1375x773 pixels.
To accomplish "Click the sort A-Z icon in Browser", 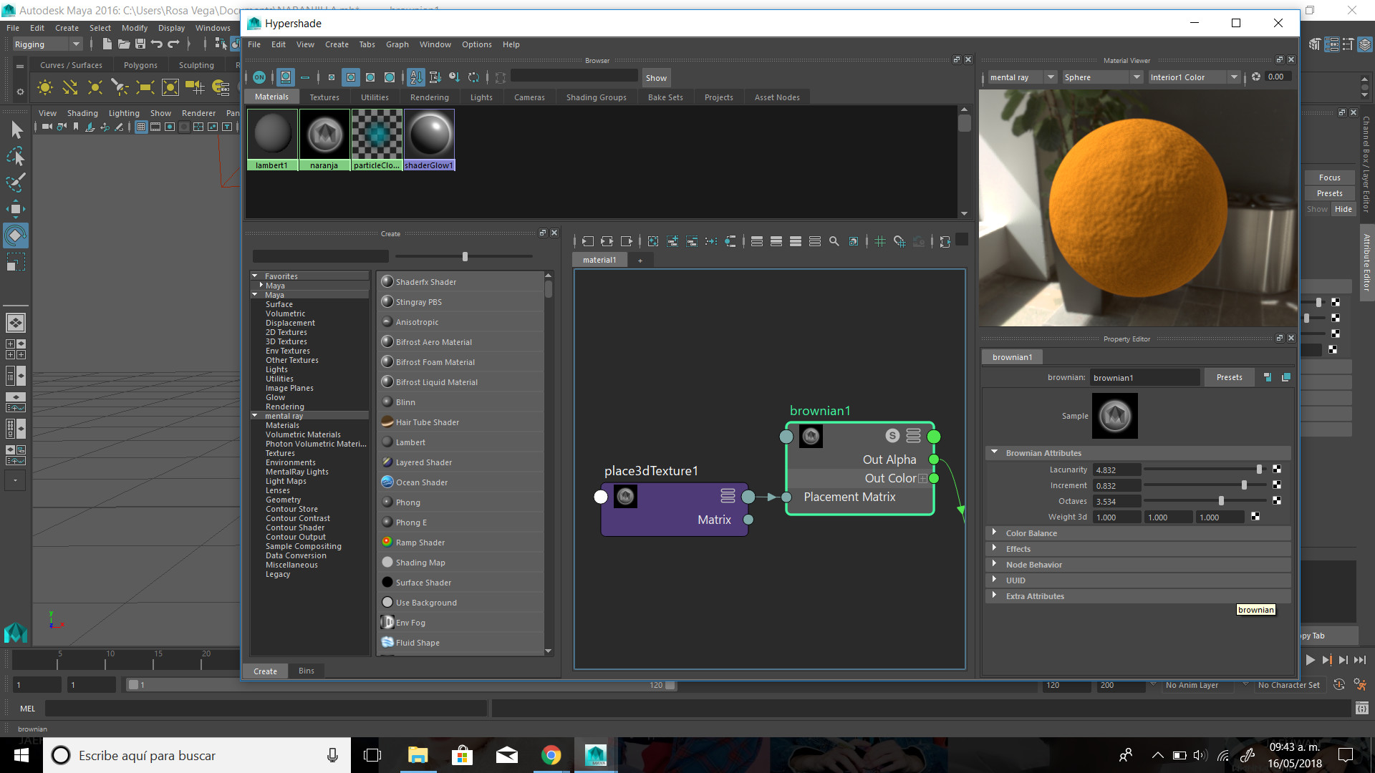I will (416, 77).
